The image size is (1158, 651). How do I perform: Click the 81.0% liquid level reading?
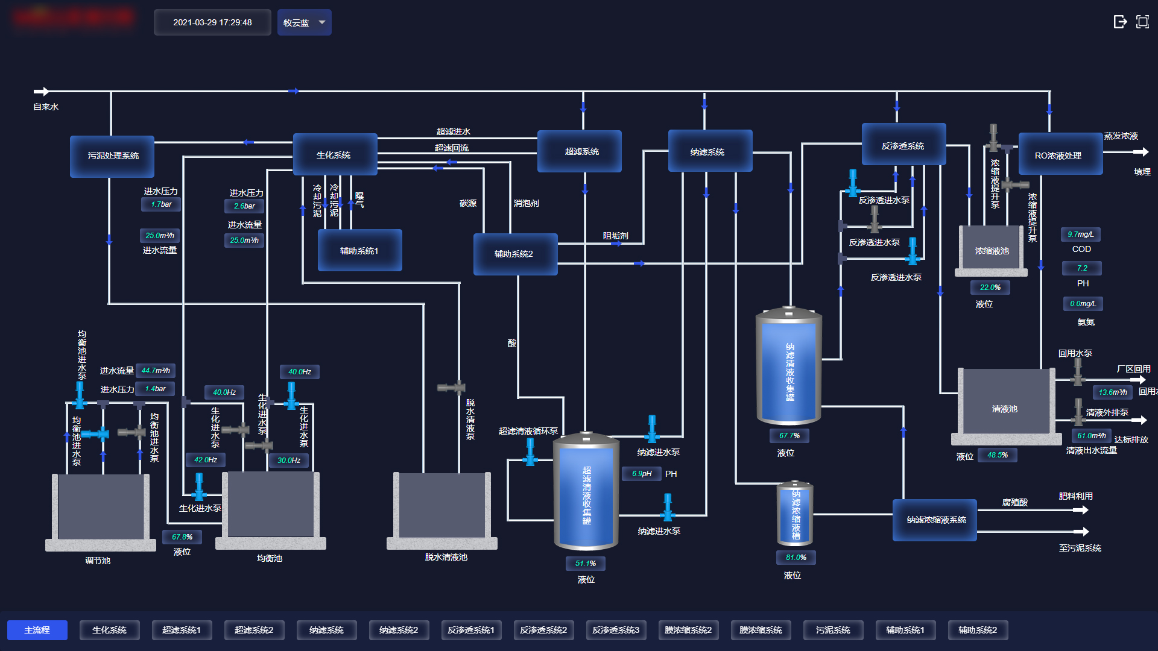796,558
